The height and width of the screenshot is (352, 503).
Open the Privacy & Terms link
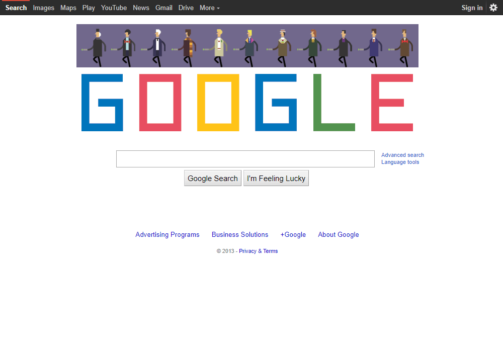pyautogui.click(x=258, y=251)
